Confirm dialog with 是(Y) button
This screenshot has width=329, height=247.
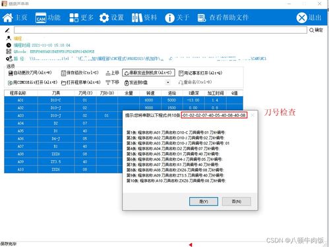204,202
